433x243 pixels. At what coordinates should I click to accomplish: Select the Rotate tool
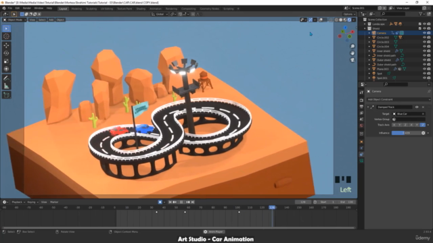6,53
